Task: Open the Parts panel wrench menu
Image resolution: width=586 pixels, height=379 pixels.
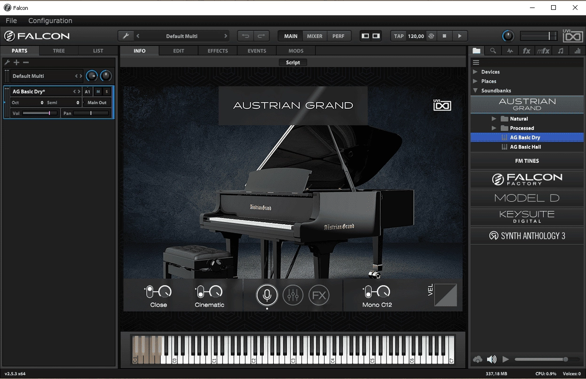Action: tap(7, 63)
